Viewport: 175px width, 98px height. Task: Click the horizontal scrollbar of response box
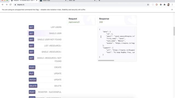pyautogui.click(x=106, y=60)
